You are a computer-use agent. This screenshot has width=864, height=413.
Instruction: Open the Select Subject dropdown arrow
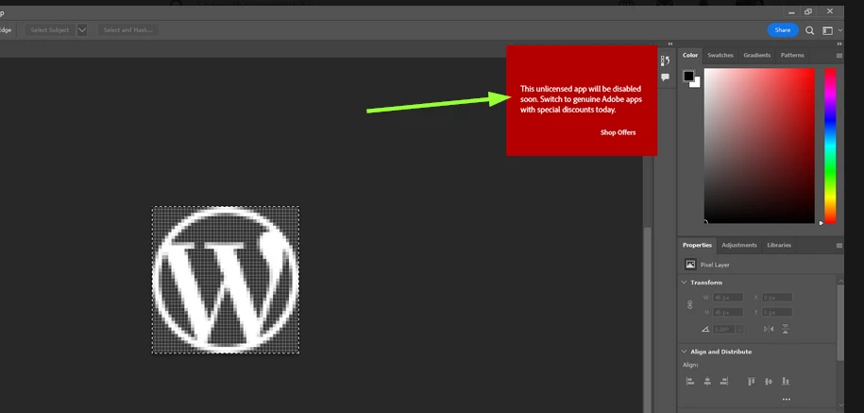click(x=82, y=30)
